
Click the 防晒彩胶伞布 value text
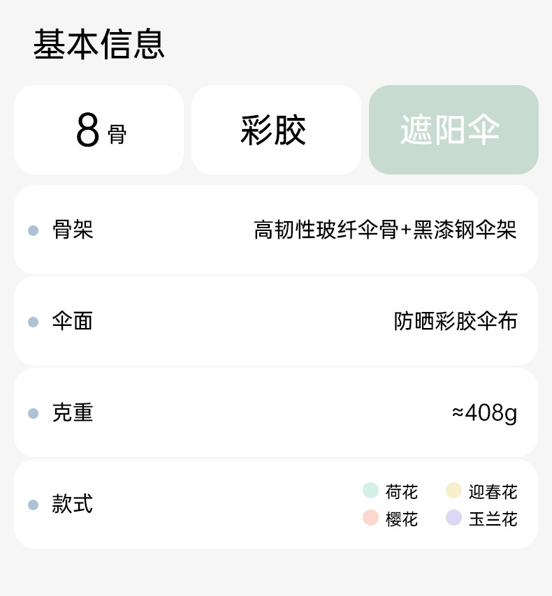coord(456,321)
